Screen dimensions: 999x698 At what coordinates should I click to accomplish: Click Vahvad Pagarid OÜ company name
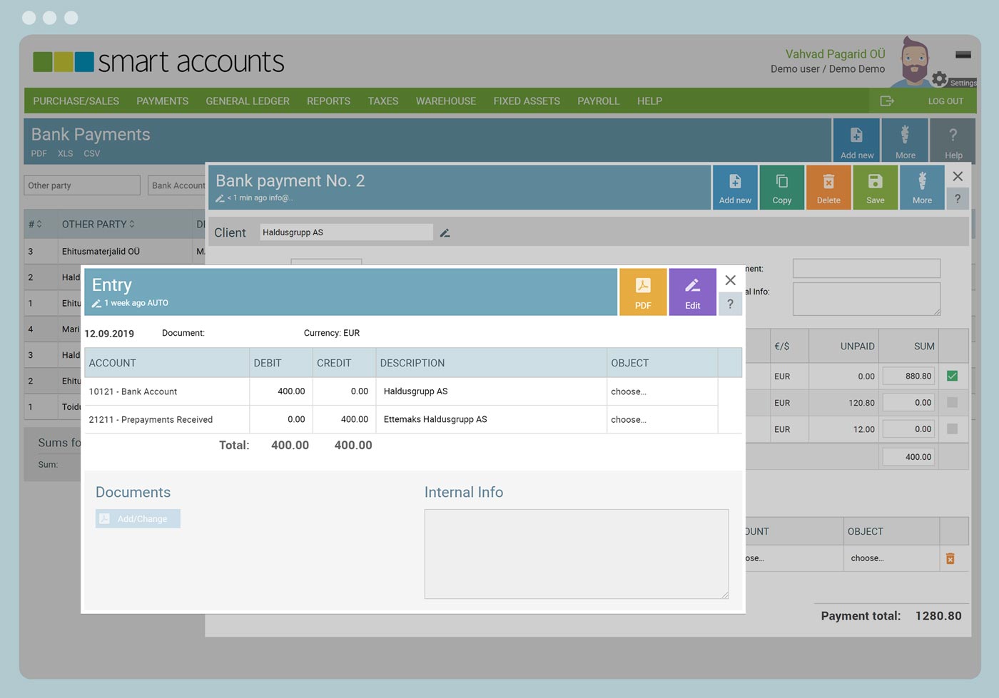click(x=835, y=54)
